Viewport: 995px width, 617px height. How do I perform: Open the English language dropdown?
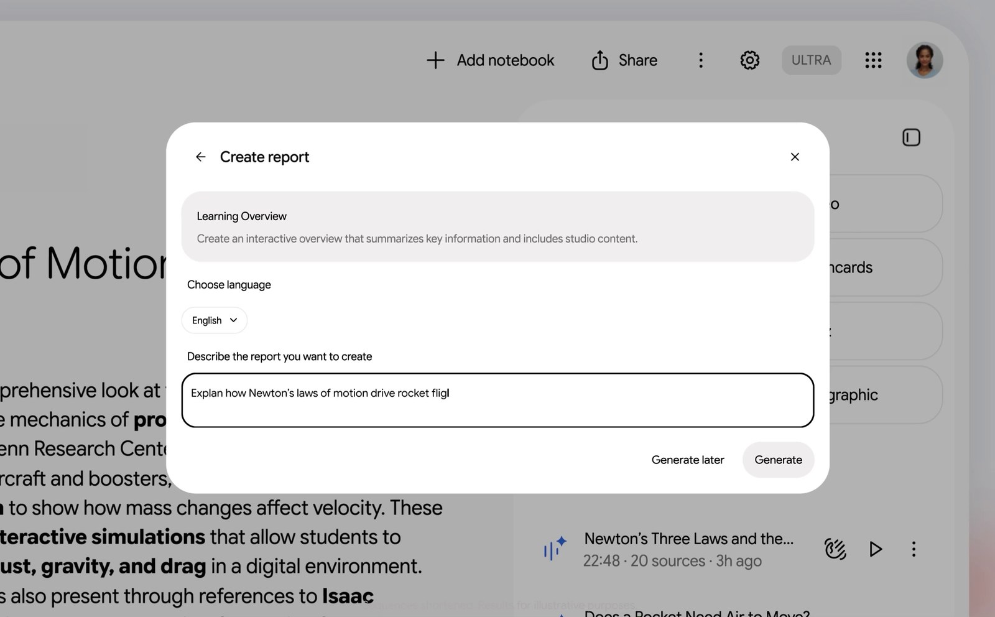215,320
